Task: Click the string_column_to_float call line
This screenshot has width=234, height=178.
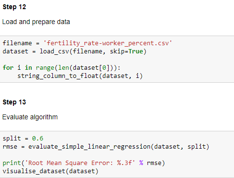Action: coord(80,76)
